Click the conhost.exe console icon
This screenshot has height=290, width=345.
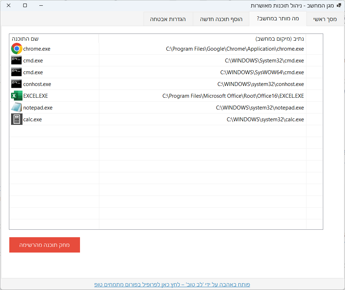coord(17,84)
